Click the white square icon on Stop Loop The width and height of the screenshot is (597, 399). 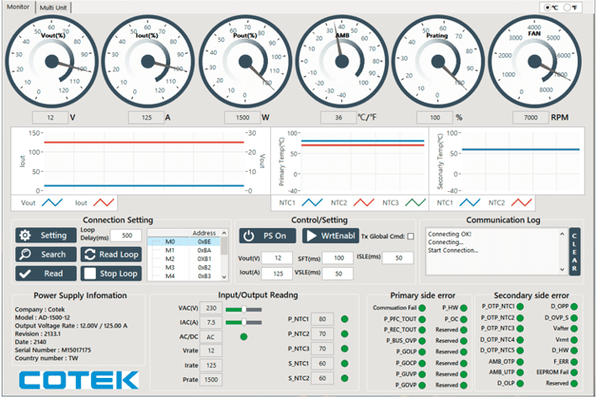pos(90,274)
